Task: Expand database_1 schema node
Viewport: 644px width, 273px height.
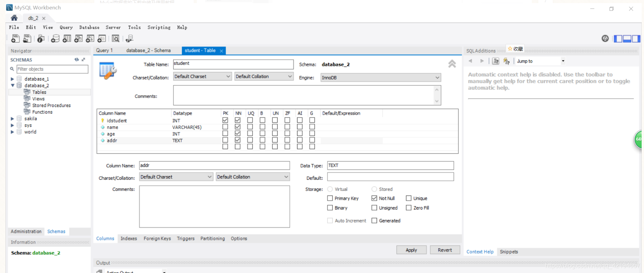Action: pos(12,79)
